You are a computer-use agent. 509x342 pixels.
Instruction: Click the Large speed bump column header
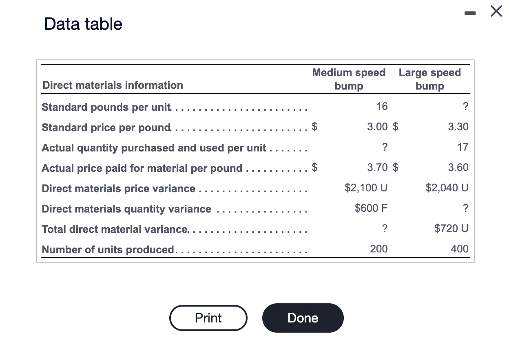430,79
